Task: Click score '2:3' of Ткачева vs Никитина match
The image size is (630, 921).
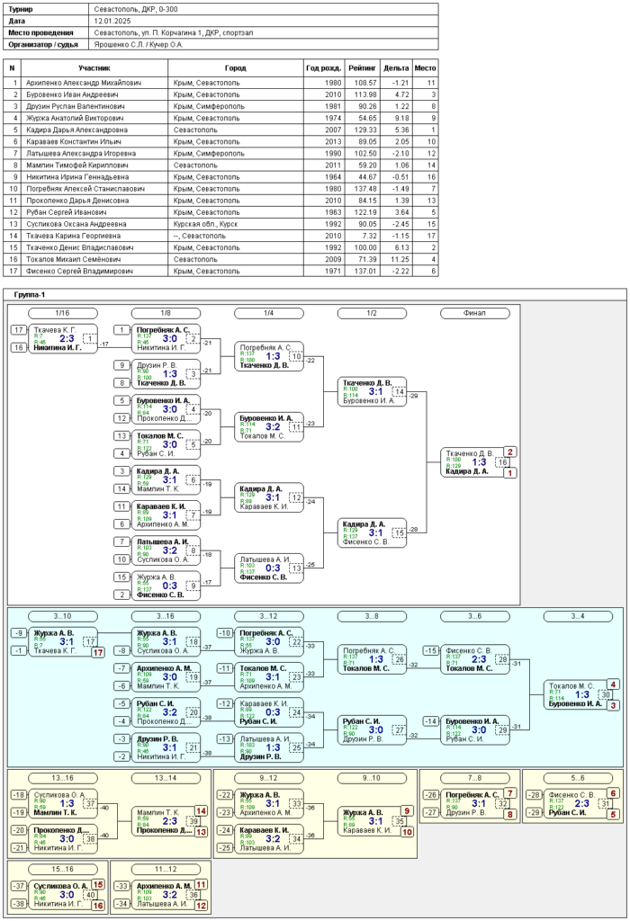Action: 67,339
